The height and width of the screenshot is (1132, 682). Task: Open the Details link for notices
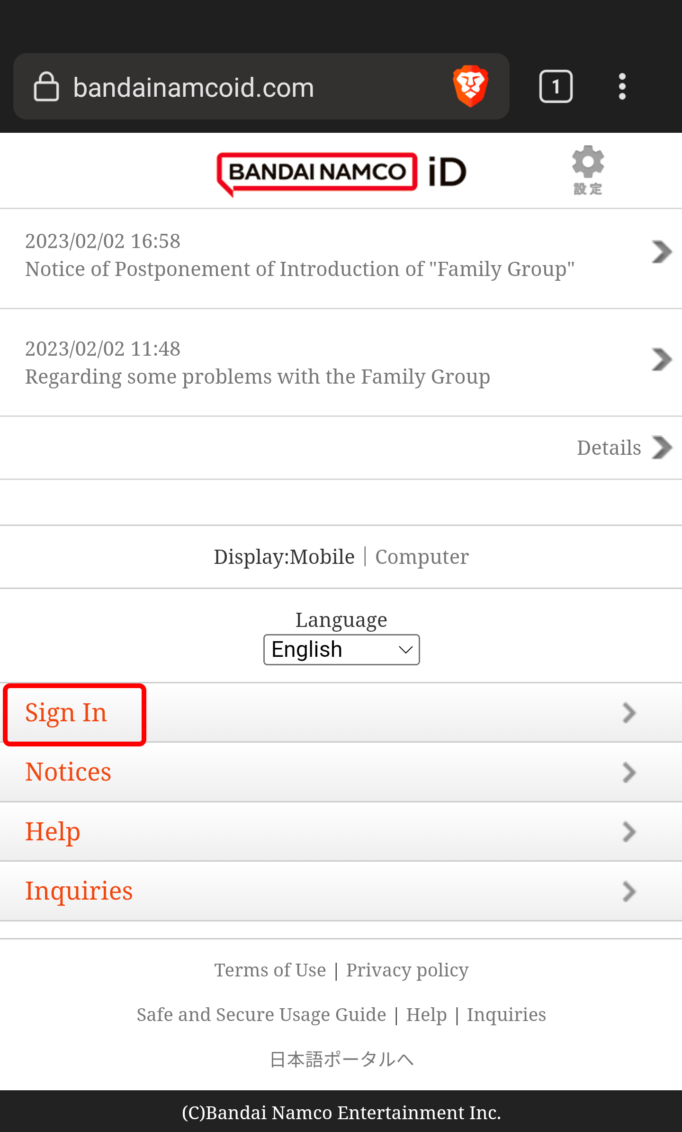[x=609, y=448]
